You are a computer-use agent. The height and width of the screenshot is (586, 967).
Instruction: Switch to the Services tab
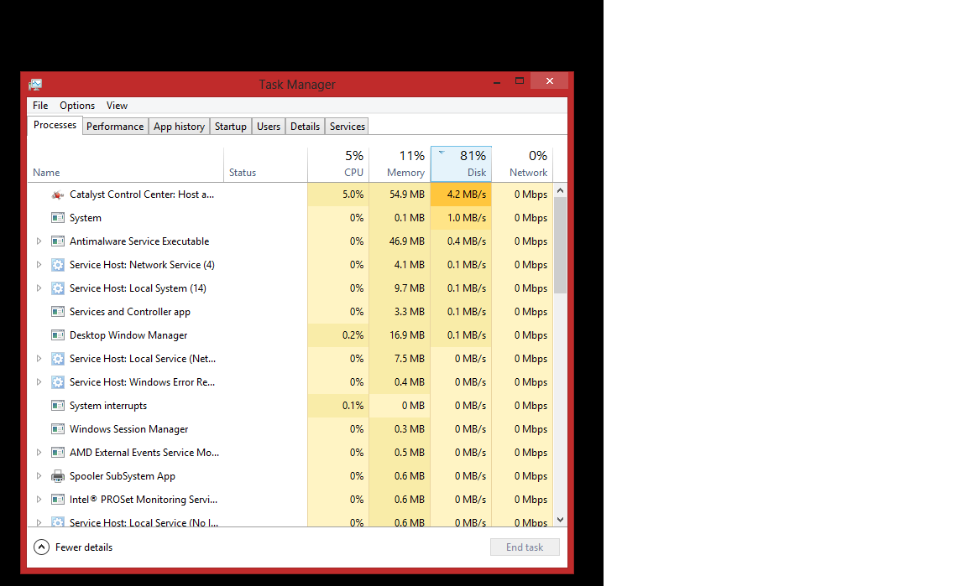(x=348, y=127)
